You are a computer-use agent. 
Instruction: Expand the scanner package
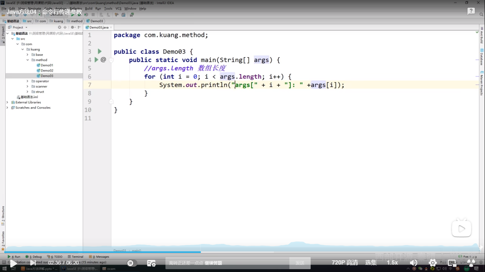27,87
